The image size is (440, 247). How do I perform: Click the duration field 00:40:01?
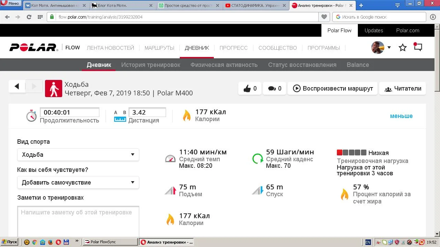pos(69,113)
